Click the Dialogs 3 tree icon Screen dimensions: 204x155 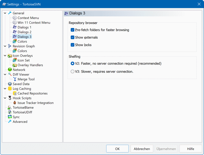tap(15, 37)
